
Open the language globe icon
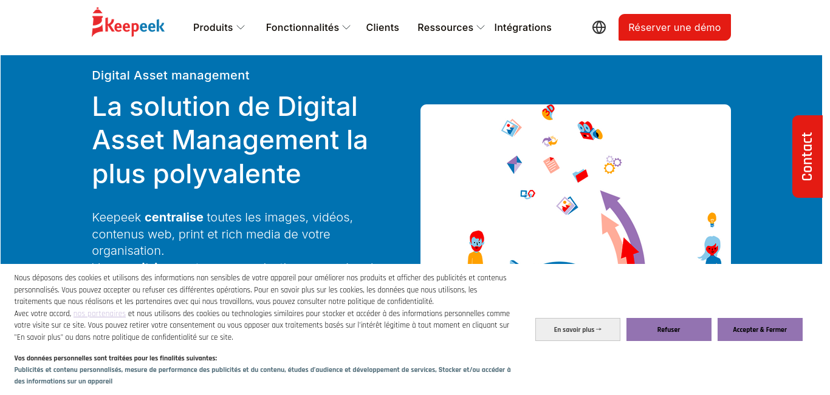[x=599, y=27]
